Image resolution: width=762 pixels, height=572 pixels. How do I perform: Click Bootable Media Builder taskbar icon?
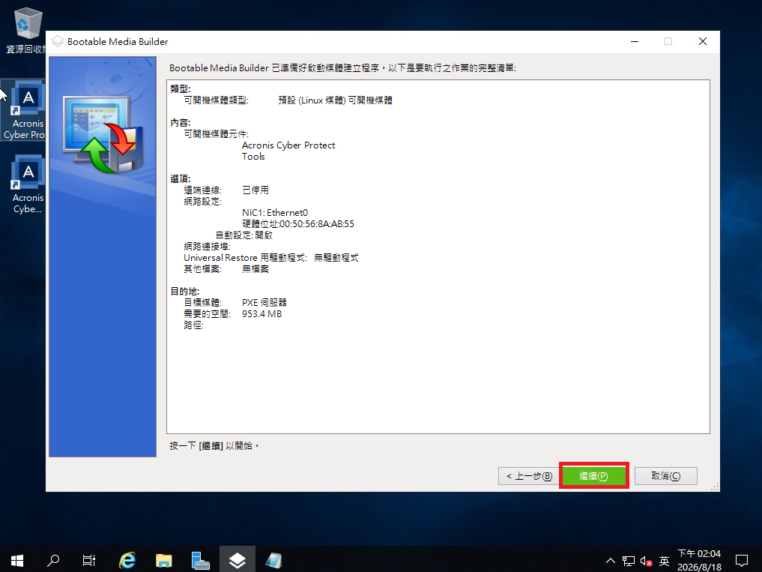pos(238,560)
